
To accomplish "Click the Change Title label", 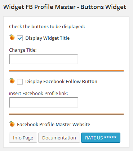I will pyautogui.click(x=23, y=50).
